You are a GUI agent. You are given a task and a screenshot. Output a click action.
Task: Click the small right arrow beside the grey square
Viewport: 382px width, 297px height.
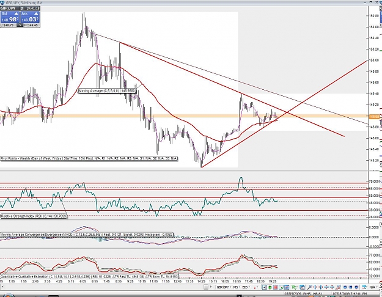tap(211, 287)
